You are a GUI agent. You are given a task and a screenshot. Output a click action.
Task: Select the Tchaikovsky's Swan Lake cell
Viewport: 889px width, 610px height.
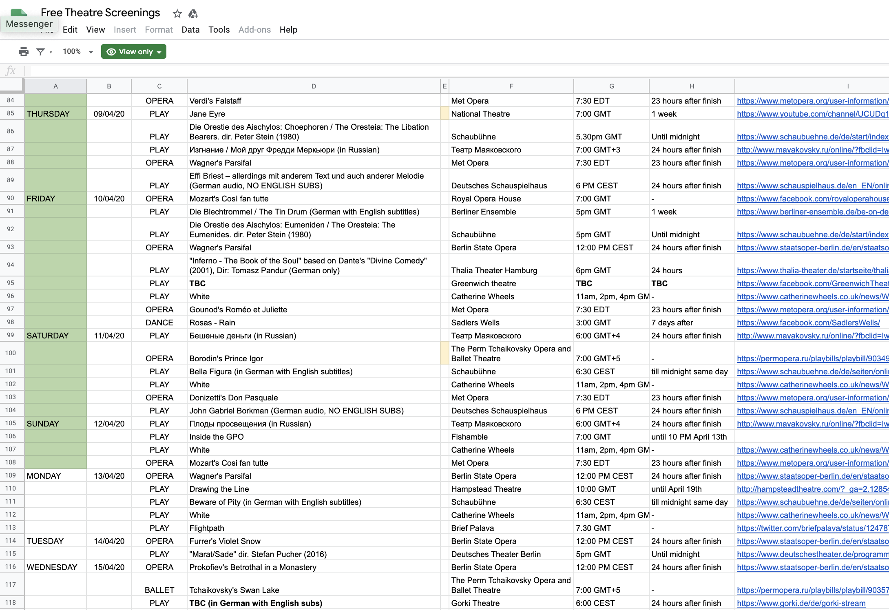click(314, 584)
